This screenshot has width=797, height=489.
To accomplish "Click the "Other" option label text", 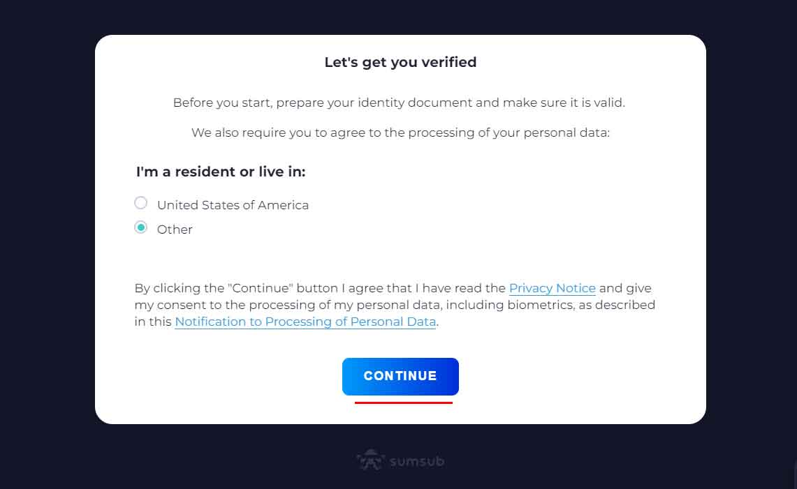I will tap(175, 230).
